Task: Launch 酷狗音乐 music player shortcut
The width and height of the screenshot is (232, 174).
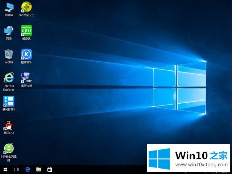Action: pyautogui.click(x=26, y=54)
